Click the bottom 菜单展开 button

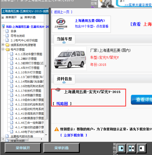pos(23,148)
